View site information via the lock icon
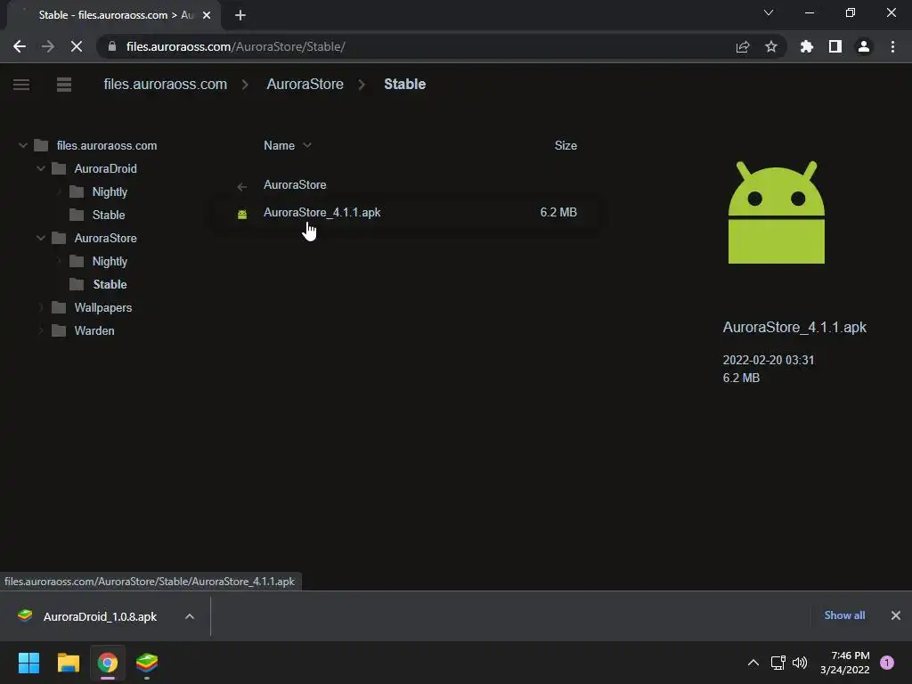 (112, 46)
